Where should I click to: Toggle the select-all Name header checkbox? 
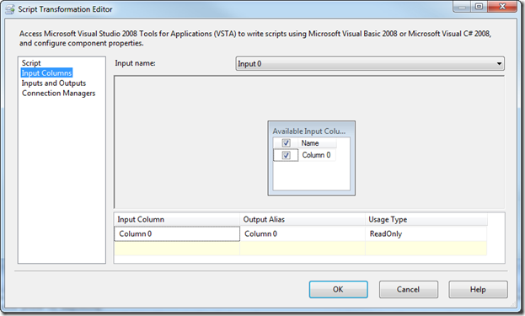click(x=286, y=143)
